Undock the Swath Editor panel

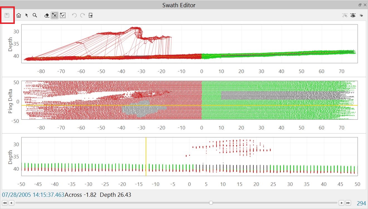[360, 5]
